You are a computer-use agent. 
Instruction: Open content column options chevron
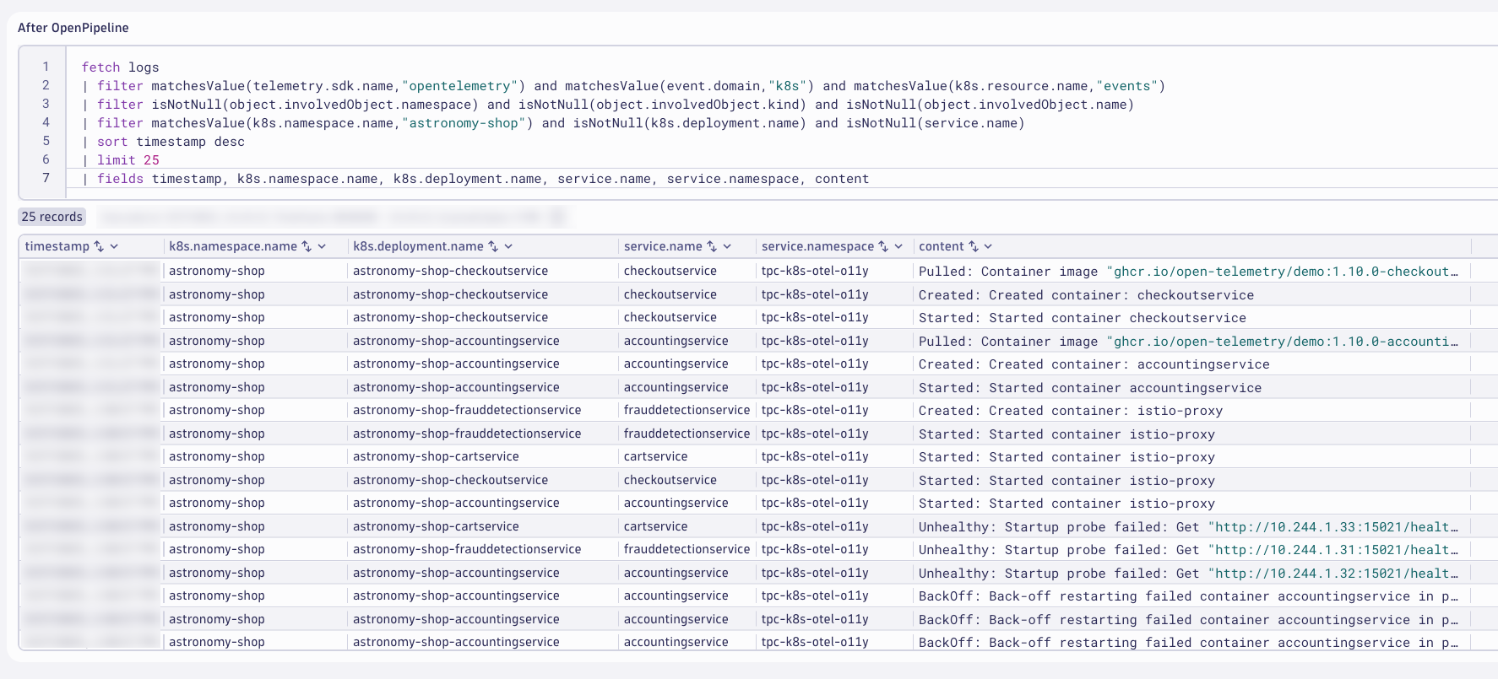click(988, 246)
